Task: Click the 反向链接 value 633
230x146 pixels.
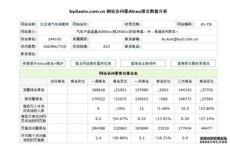Action: 107,46
